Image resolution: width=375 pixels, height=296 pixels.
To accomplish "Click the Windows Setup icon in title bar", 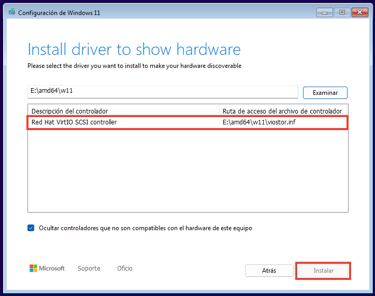I will 11,12.
